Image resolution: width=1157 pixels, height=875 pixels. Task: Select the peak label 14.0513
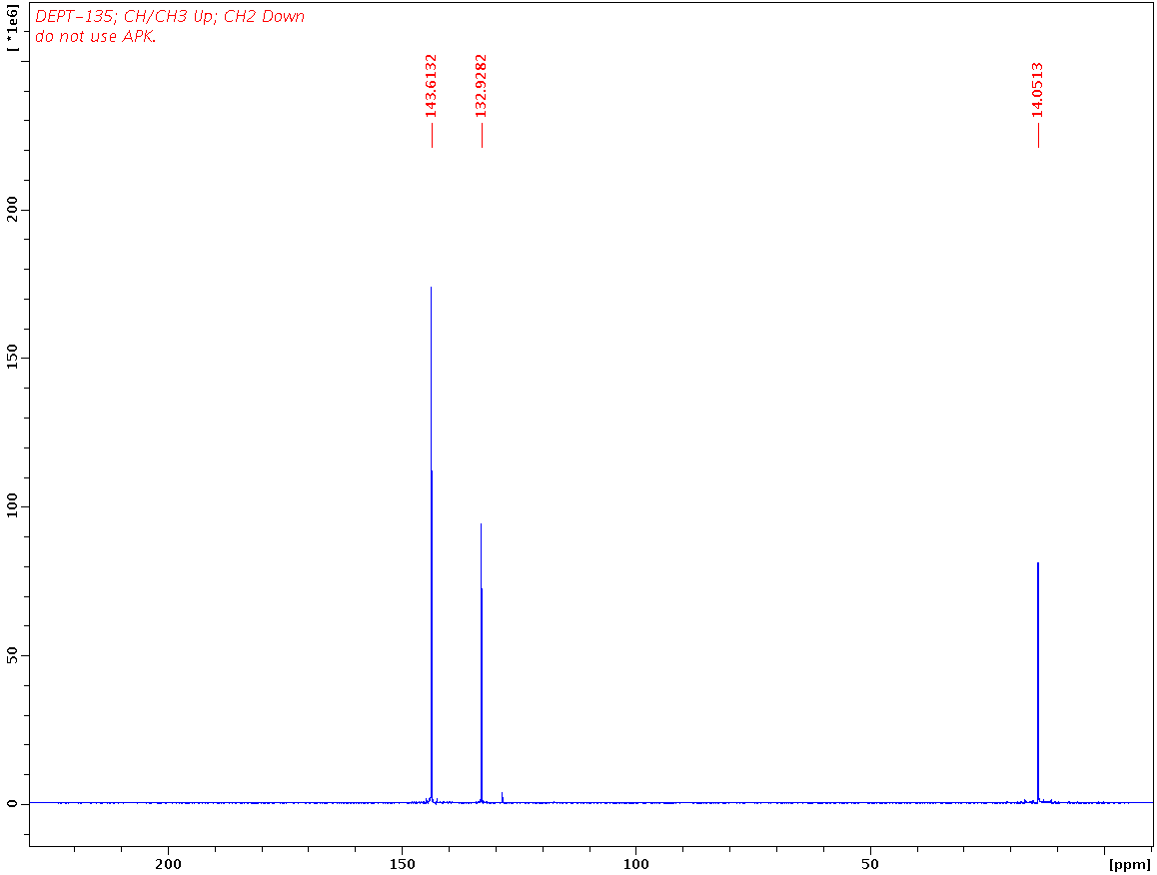[x=1037, y=90]
